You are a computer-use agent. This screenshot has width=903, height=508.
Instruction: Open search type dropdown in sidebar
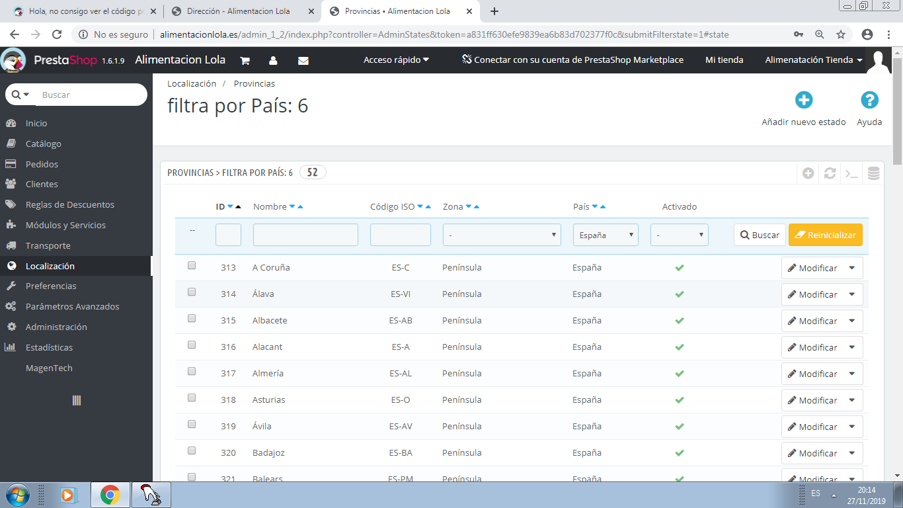pyautogui.click(x=20, y=95)
